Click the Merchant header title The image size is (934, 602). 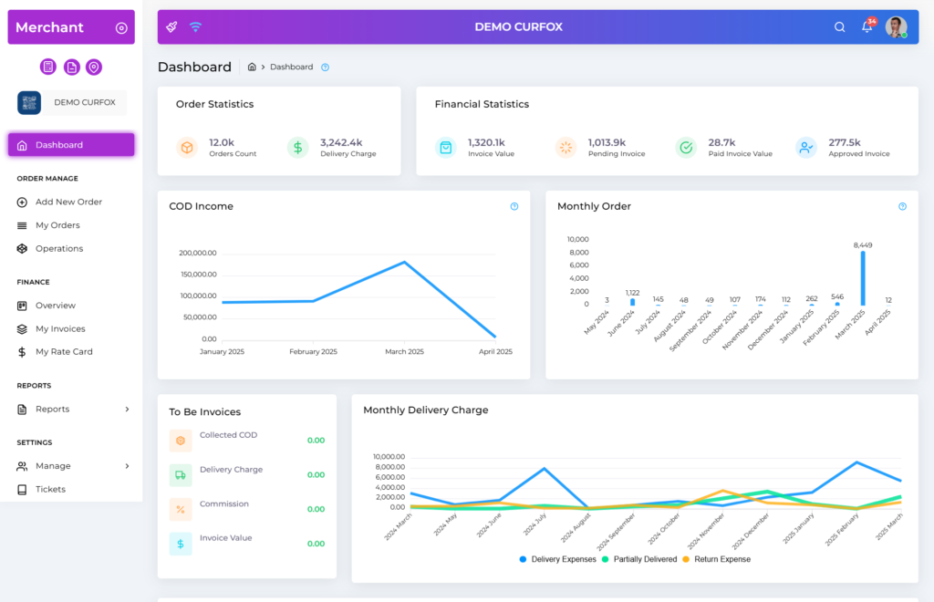point(49,27)
